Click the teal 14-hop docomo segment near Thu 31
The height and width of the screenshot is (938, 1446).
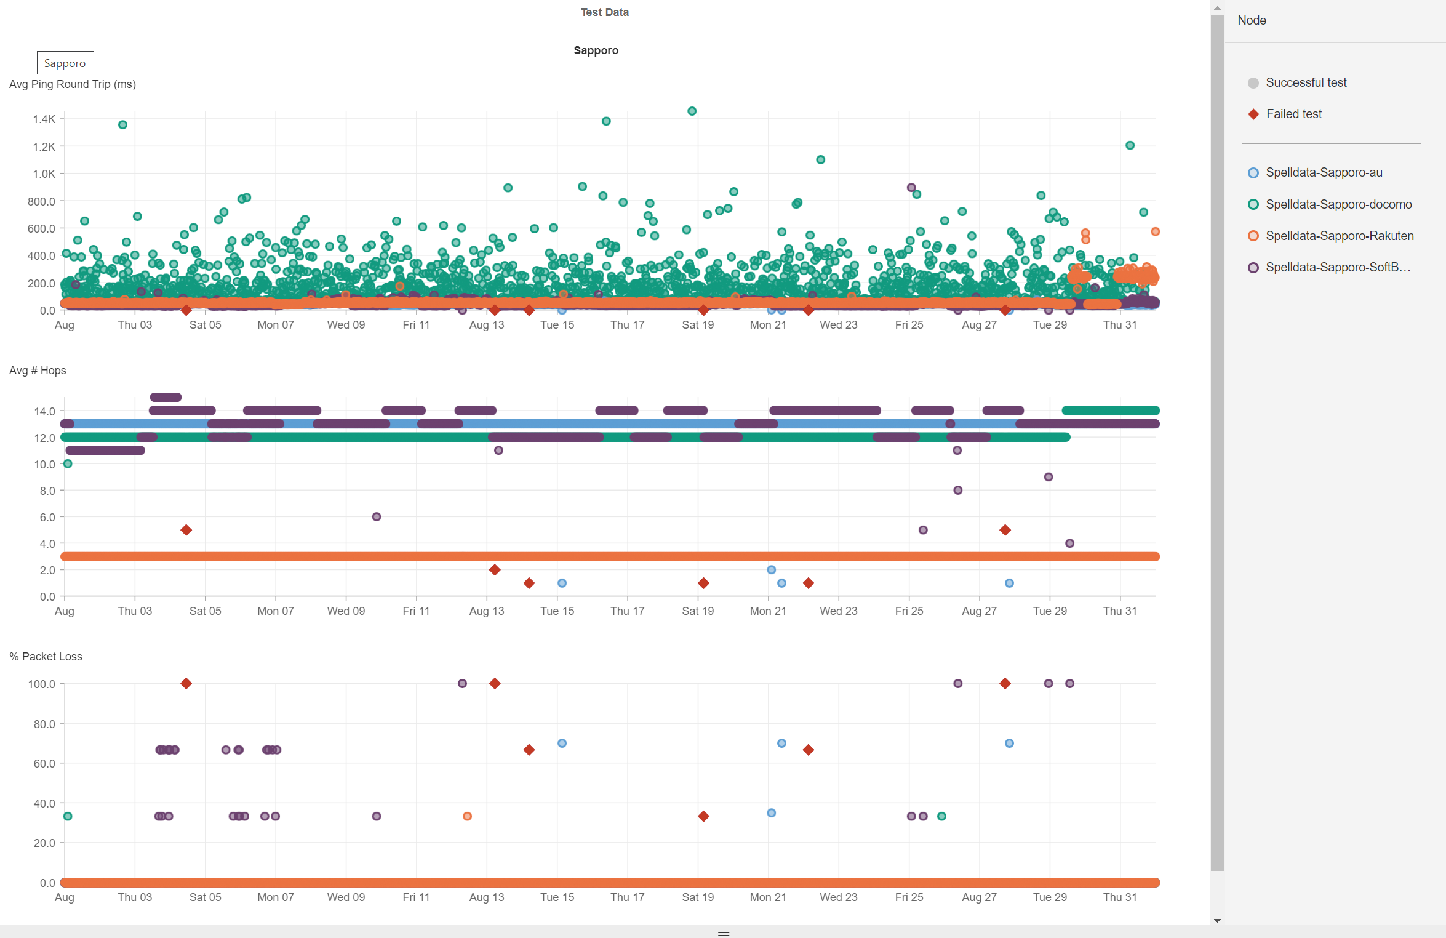1110,411
